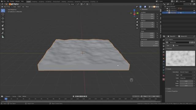Open the Output properties tab icon
The image size is (196, 110).
pyautogui.click(x=164, y=46)
